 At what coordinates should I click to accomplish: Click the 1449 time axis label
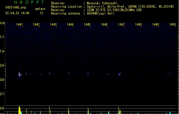(x=155, y=25)
